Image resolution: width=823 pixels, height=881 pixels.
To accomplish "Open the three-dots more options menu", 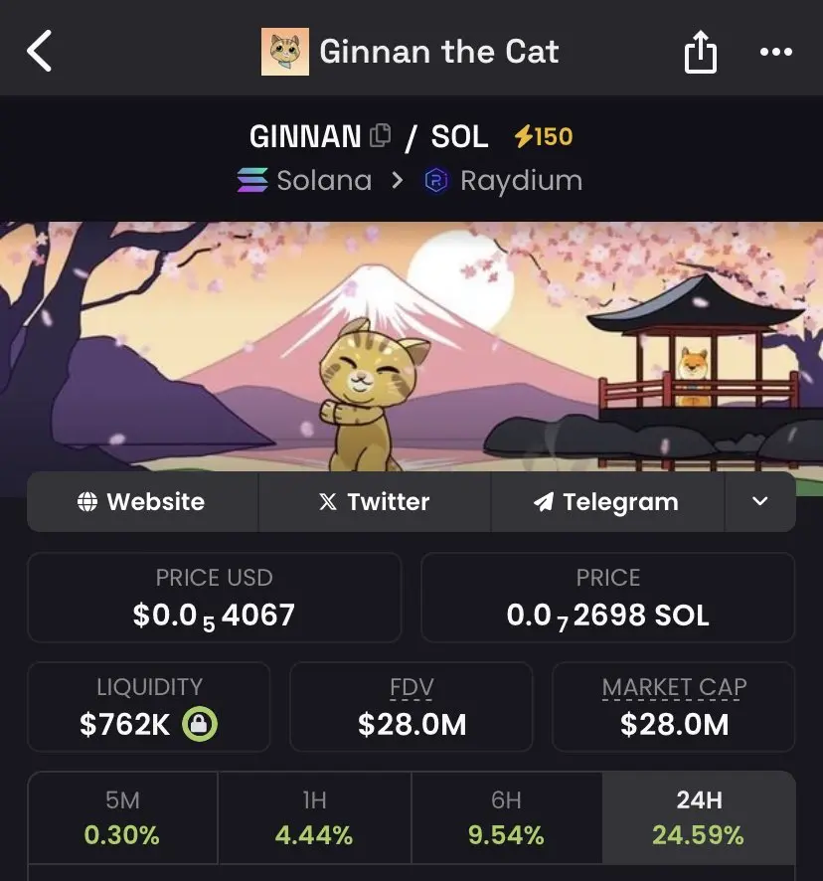I will click(776, 52).
